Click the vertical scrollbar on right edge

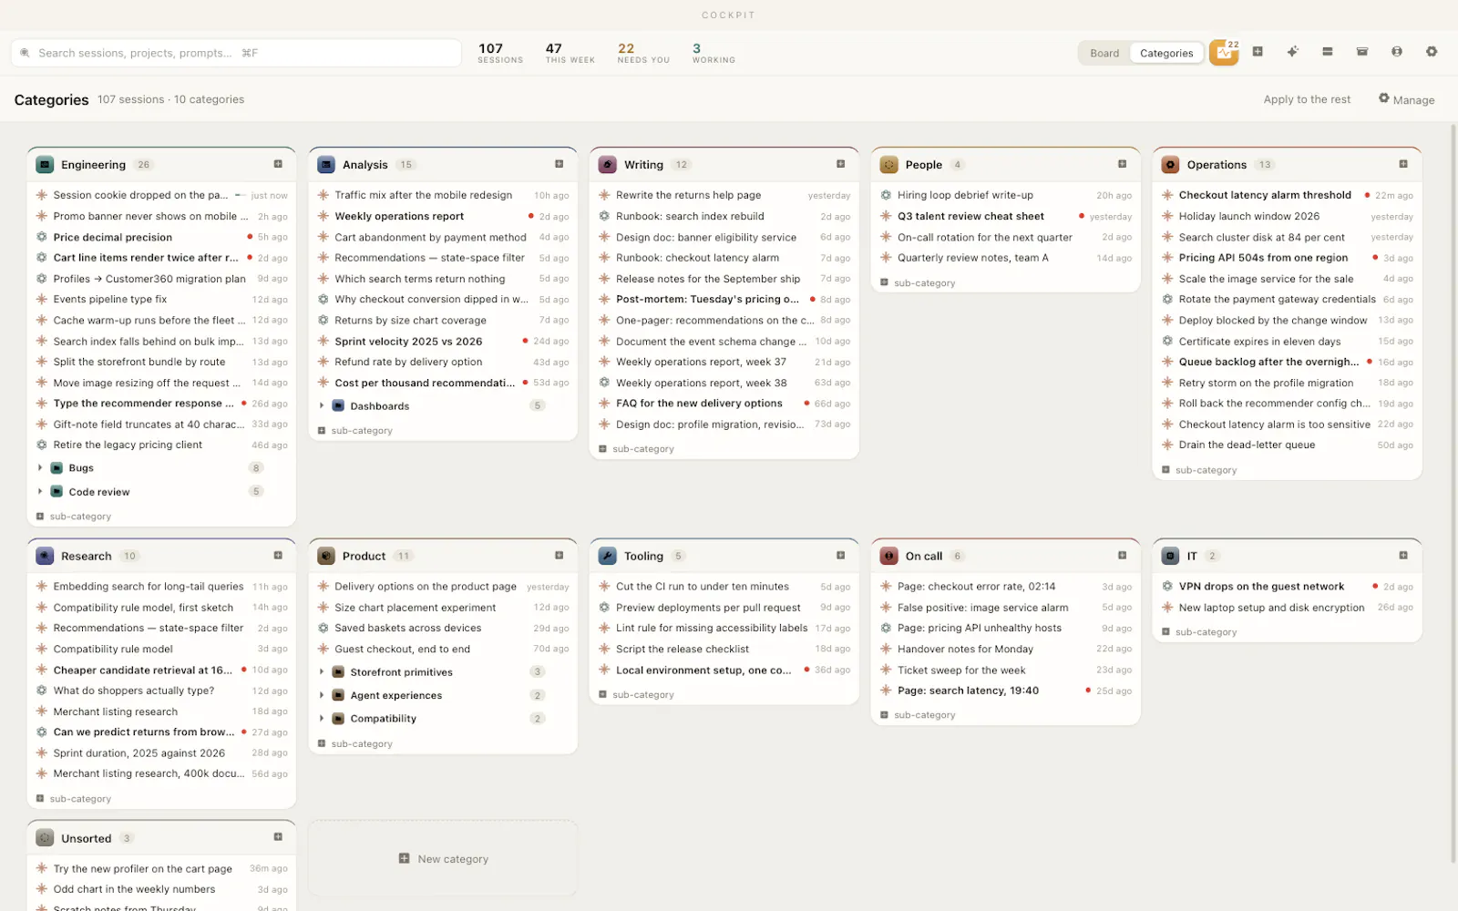pyautogui.click(x=1453, y=492)
